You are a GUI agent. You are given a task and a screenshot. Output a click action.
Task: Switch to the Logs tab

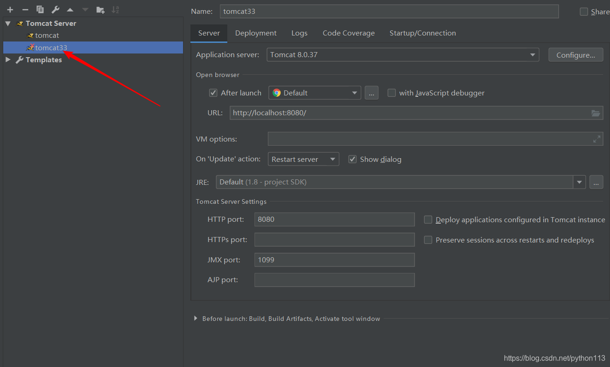coord(299,33)
